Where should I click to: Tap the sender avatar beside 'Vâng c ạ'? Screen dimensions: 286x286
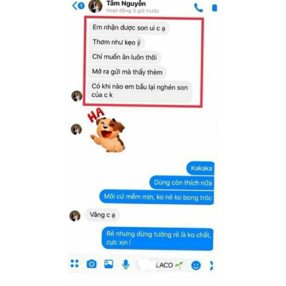(75, 216)
